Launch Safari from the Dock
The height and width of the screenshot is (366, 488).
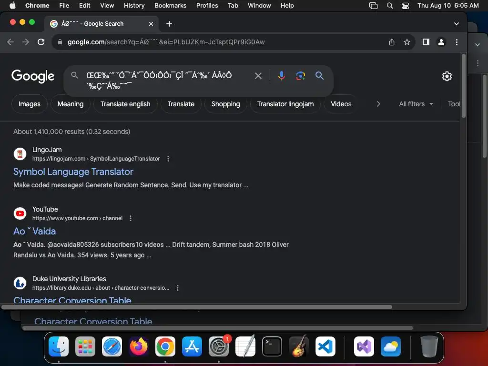point(112,346)
